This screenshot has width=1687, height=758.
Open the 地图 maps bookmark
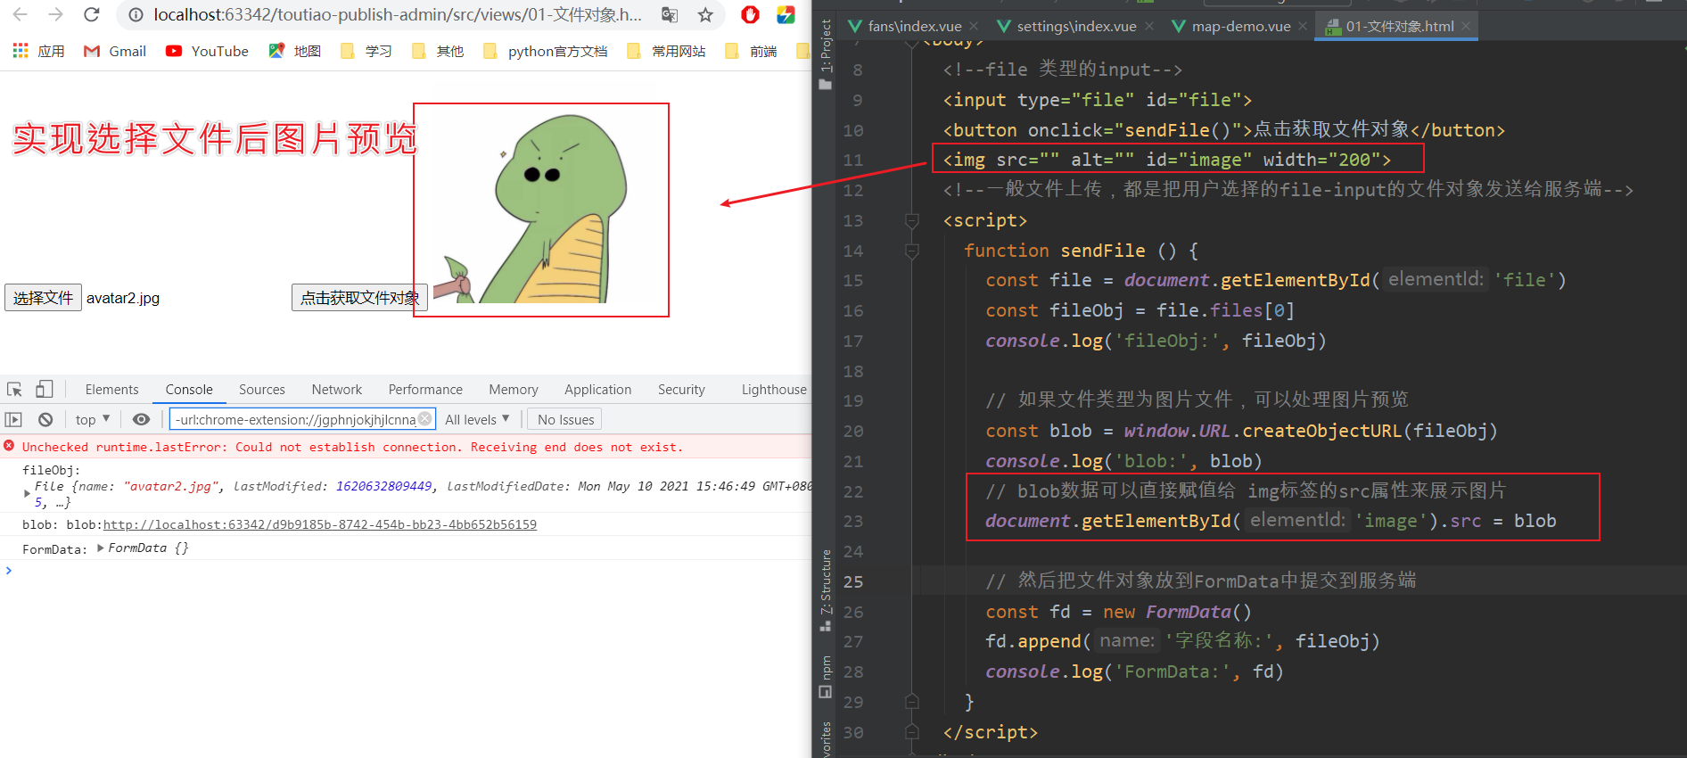tap(295, 51)
